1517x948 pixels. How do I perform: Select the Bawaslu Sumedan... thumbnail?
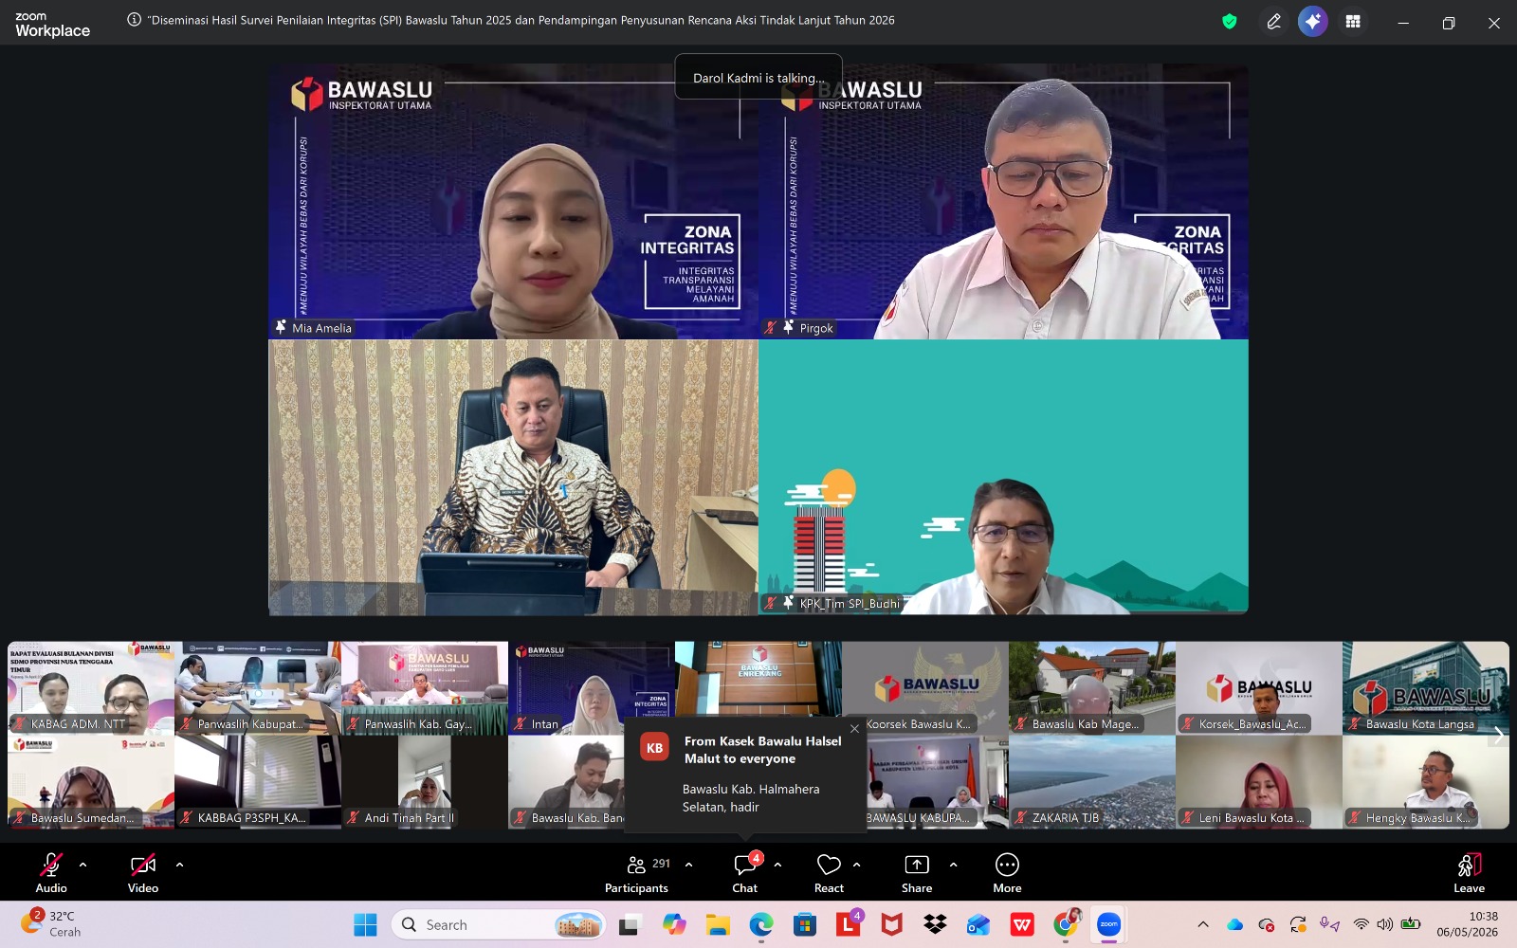coord(91,782)
